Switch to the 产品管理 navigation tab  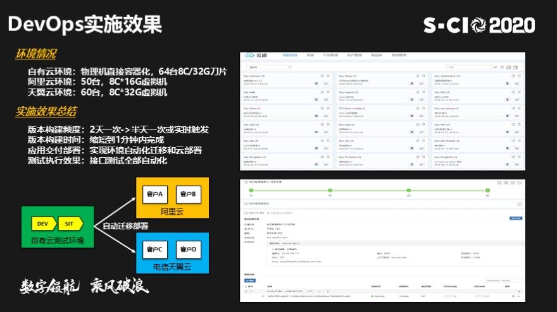[330, 56]
